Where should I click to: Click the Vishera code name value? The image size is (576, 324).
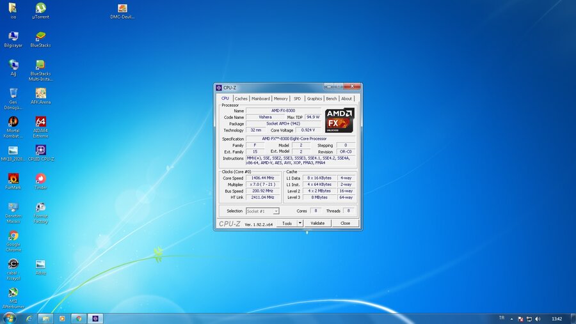point(265,117)
